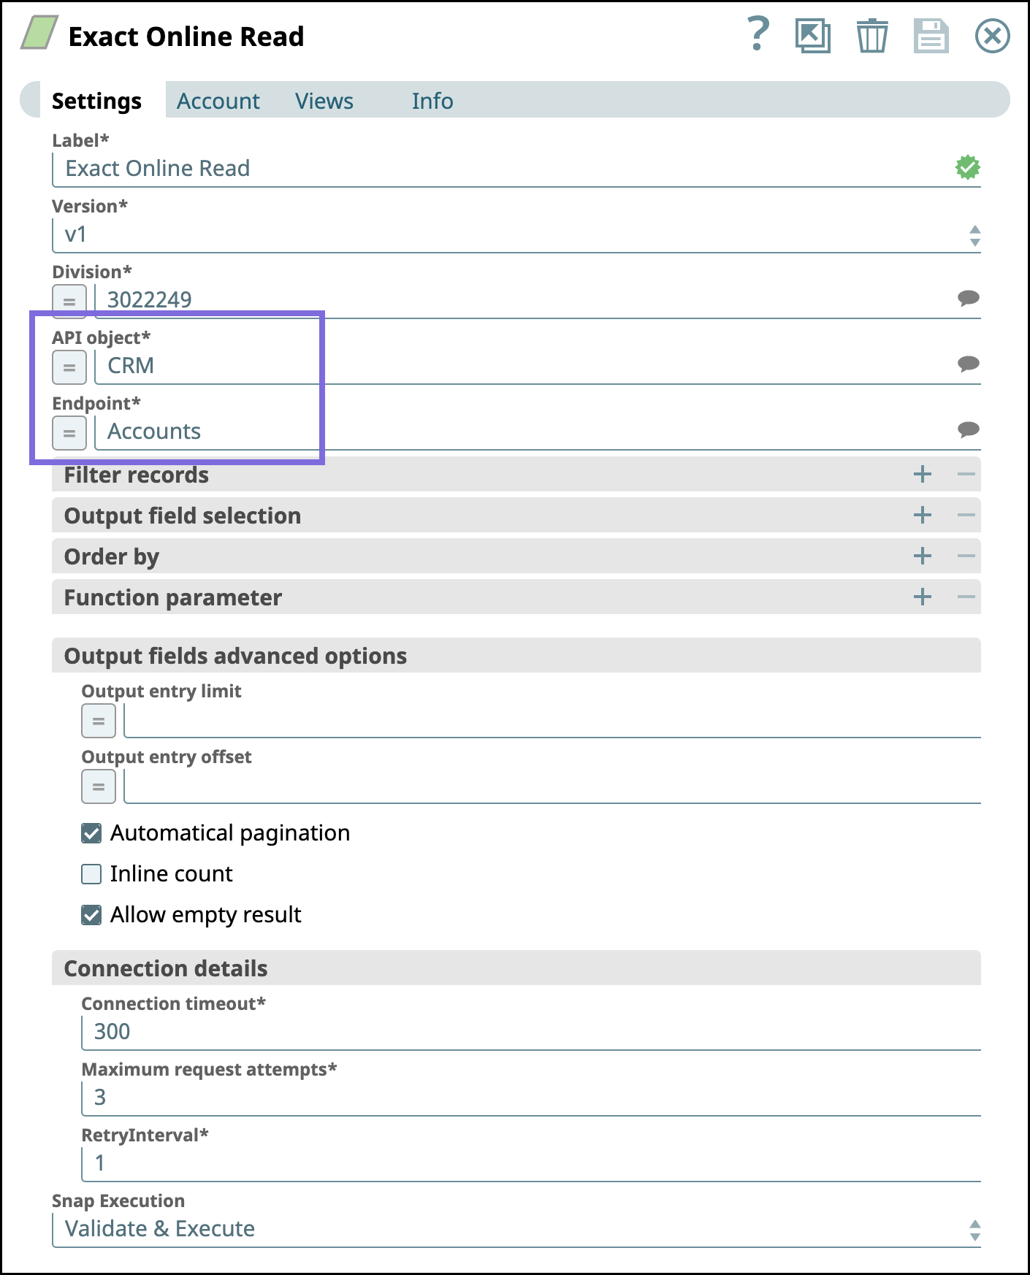Open the help question mark icon
The image size is (1030, 1275).
pyautogui.click(x=758, y=34)
